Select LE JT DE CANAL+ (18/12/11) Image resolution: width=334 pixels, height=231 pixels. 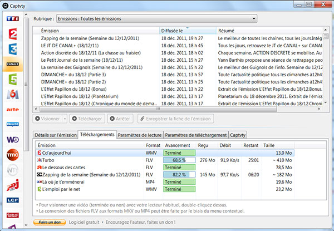point(178,46)
